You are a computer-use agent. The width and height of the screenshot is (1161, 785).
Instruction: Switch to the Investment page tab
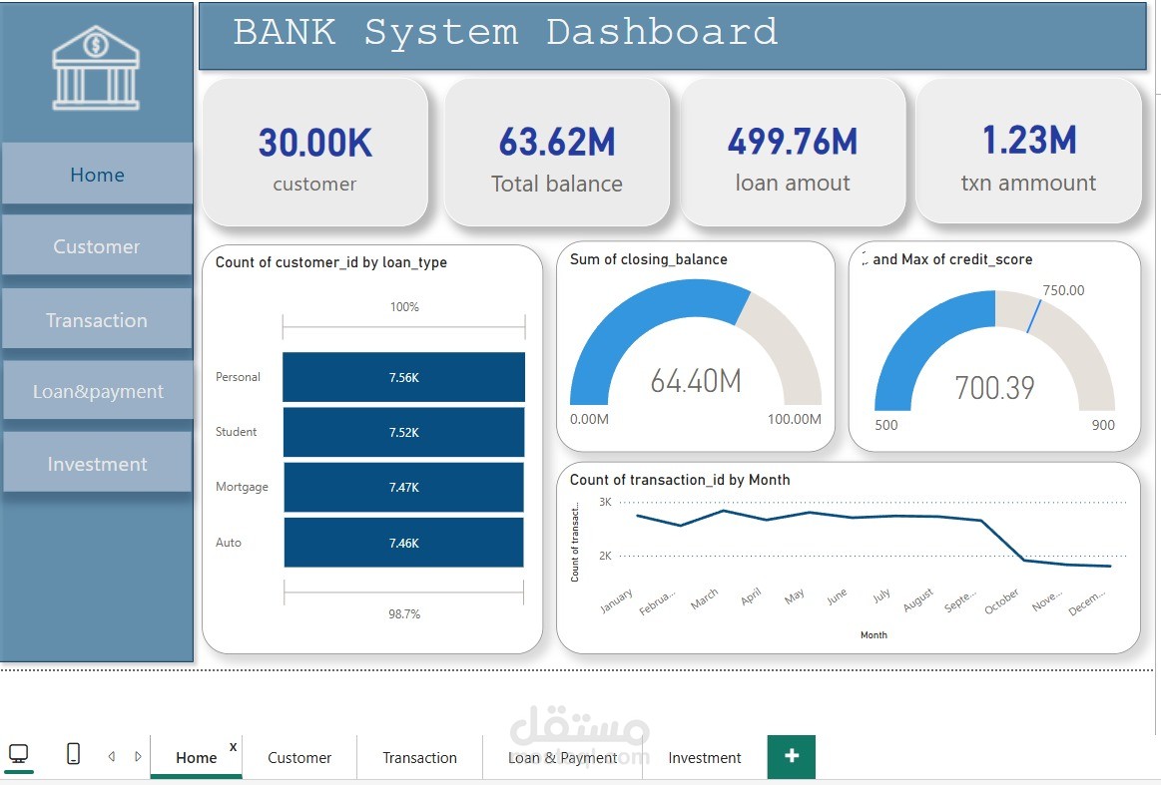click(x=703, y=757)
